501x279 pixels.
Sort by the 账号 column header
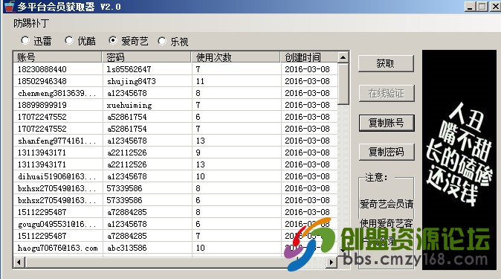pos(57,57)
